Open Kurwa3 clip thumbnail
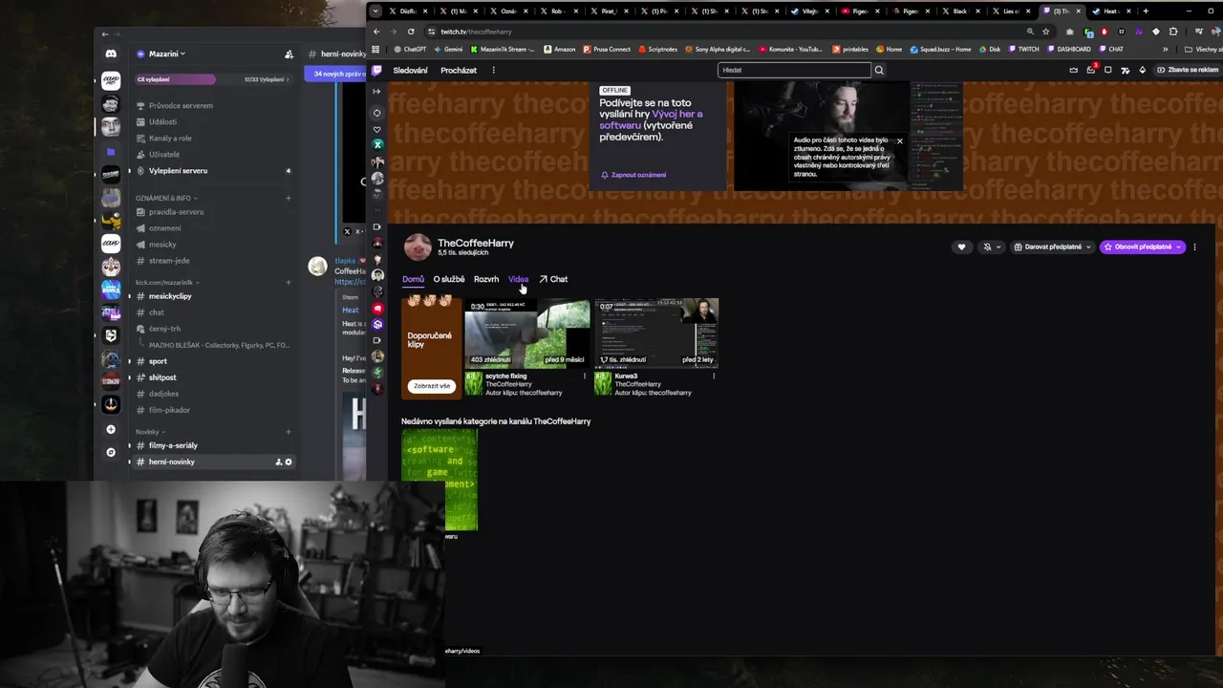Viewport: 1223px width, 688px height. coord(656,333)
